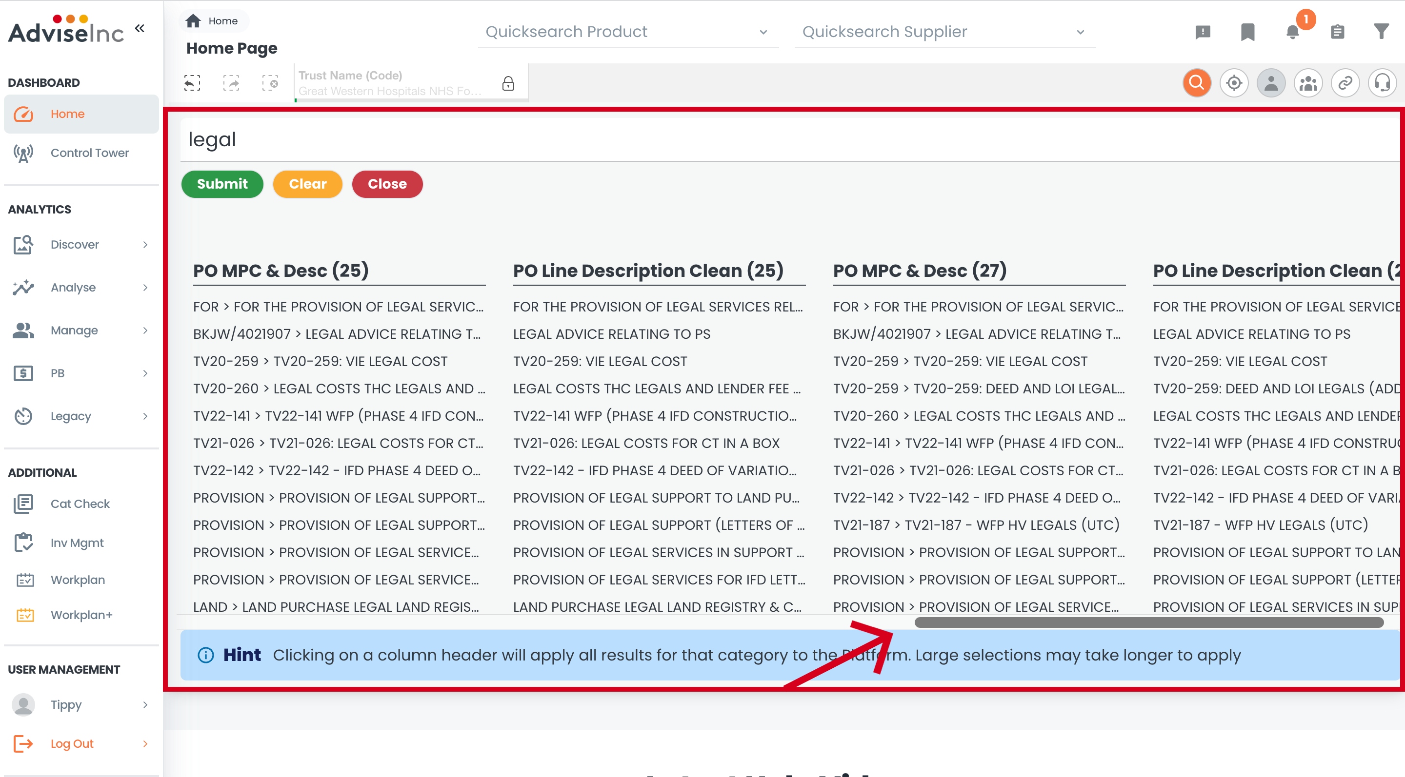Click the clear selections icon
The image size is (1405, 777).
click(270, 83)
